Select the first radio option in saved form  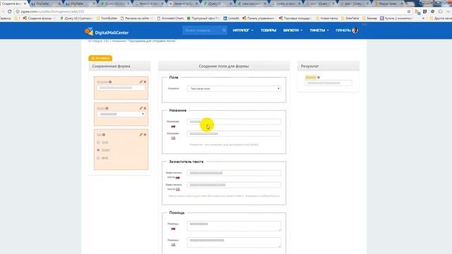coord(98,143)
